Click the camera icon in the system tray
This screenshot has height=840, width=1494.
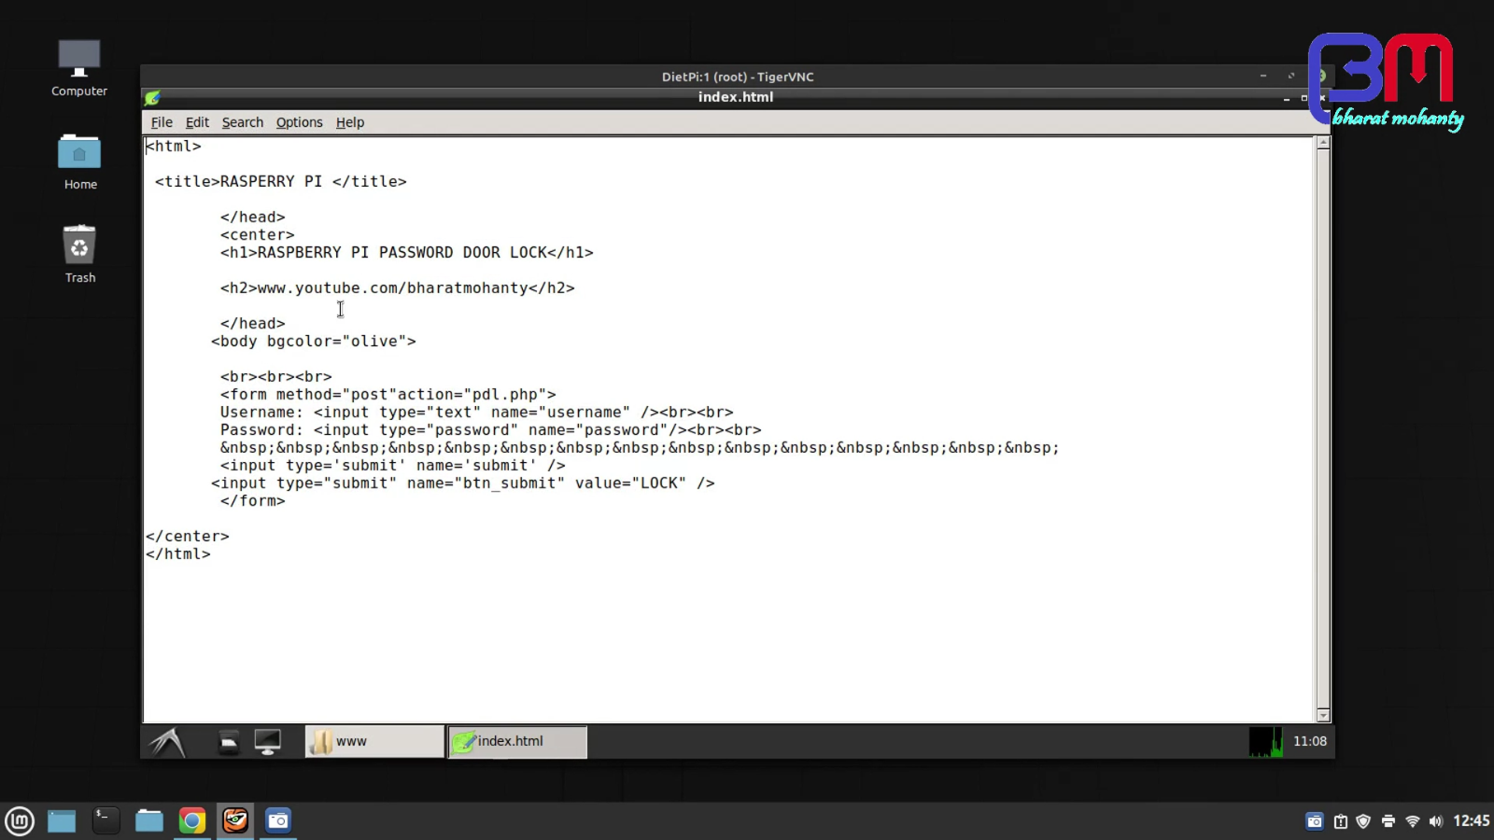click(x=1315, y=821)
